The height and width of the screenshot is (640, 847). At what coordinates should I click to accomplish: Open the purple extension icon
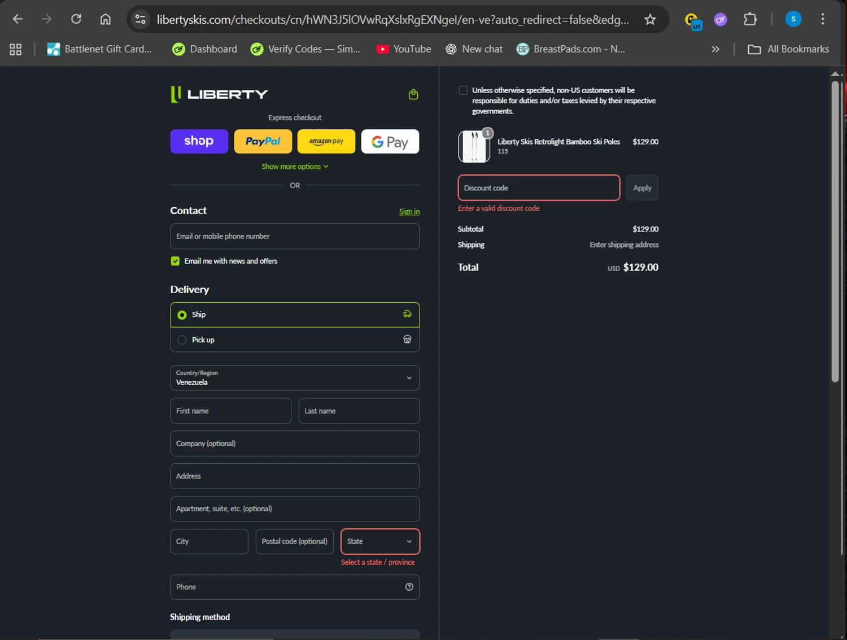point(720,20)
